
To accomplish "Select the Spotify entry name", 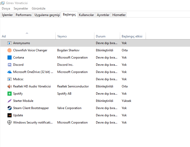I will [x=18, y=94].
